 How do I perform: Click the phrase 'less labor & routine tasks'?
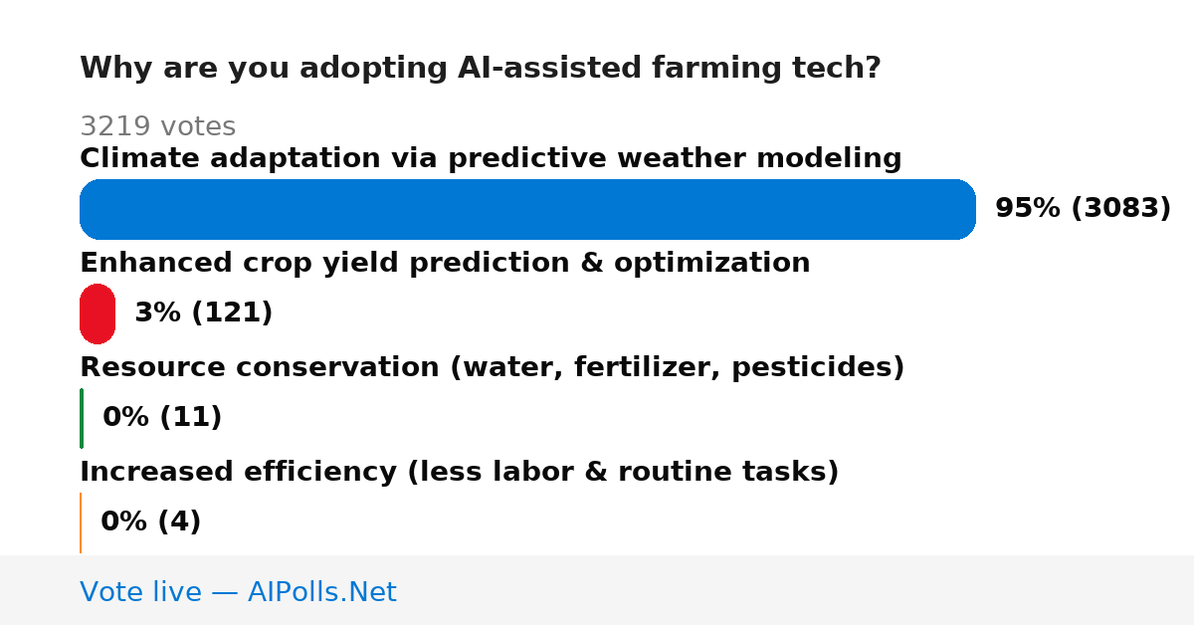[x=623, y=473]
